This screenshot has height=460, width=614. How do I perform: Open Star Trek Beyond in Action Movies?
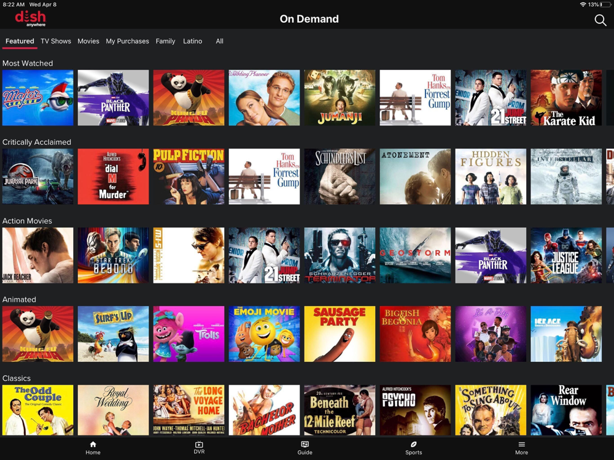click(x=113, y=255)
